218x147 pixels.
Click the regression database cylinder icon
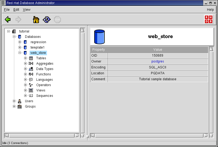click(x=25, y=42)
